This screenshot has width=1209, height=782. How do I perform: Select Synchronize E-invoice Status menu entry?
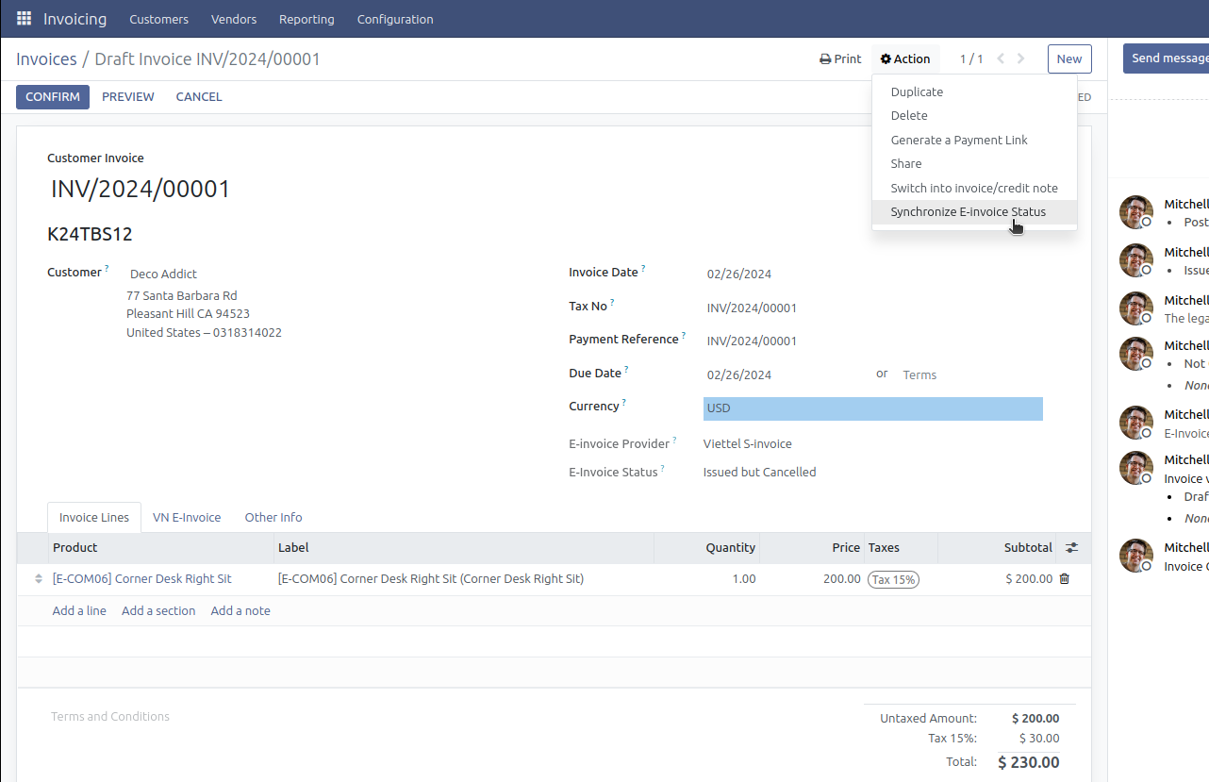point(968,212)
